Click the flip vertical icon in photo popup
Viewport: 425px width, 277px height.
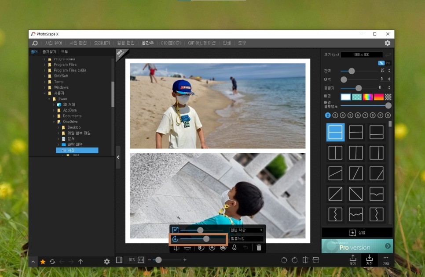click(x=187, y=248)
